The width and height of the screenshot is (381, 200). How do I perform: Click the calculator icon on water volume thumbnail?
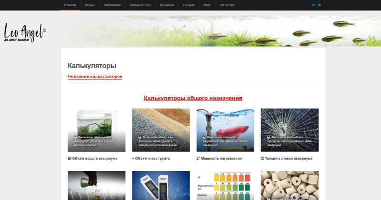point(75,137)
